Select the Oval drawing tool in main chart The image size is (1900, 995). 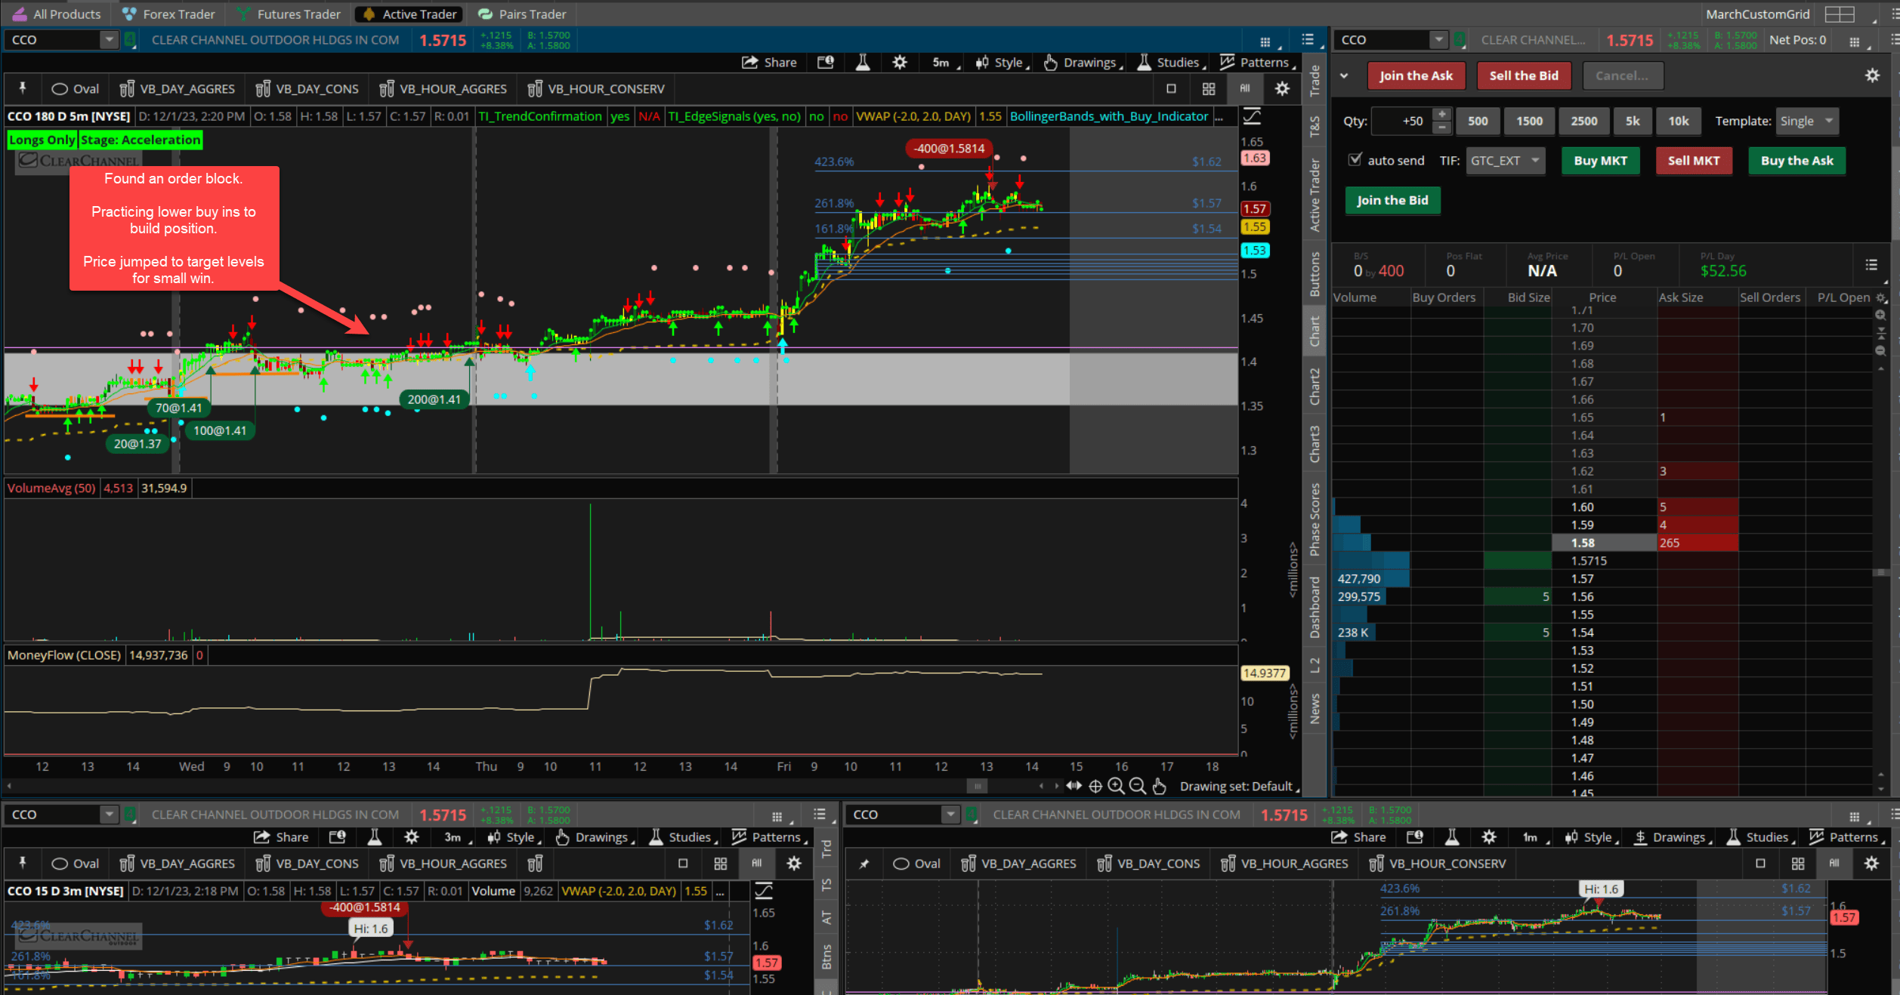coord(76,89)
